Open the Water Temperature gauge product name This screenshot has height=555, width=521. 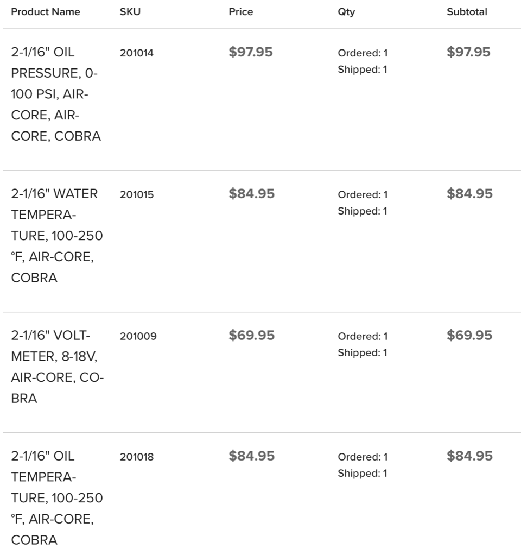57,236
